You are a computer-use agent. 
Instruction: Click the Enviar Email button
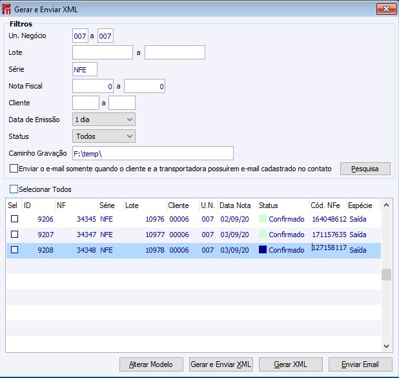360,364
